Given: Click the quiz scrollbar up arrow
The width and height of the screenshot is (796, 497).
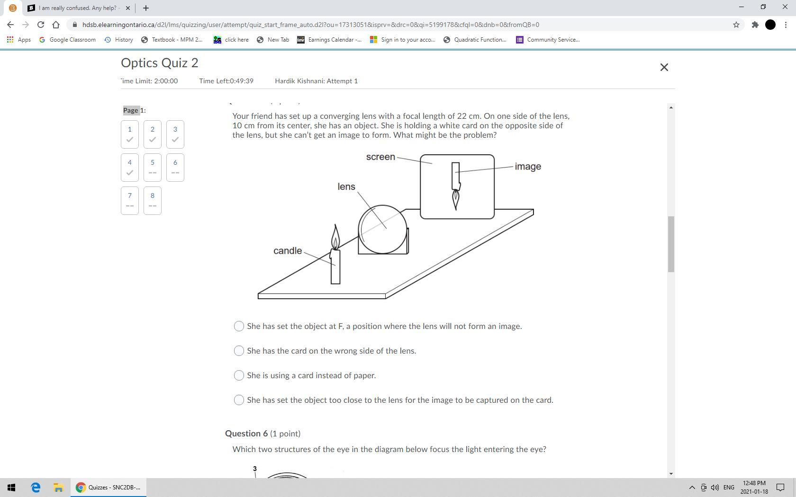Looking at the screenshot, I should point(671,108).
